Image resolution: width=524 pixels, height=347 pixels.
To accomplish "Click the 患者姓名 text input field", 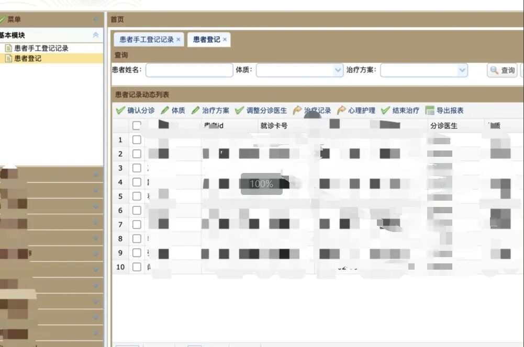I will pyautogui.click(x=189, y=70).
